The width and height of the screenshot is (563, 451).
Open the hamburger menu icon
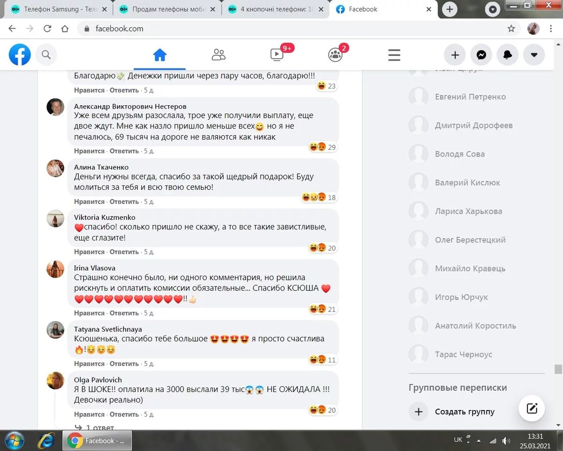click(394, 55)
